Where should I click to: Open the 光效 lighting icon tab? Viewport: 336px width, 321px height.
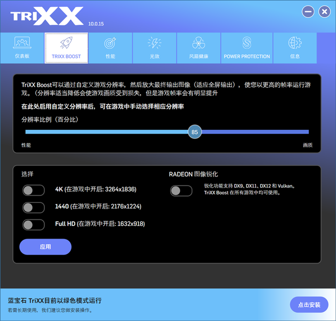tap(154, 44)
